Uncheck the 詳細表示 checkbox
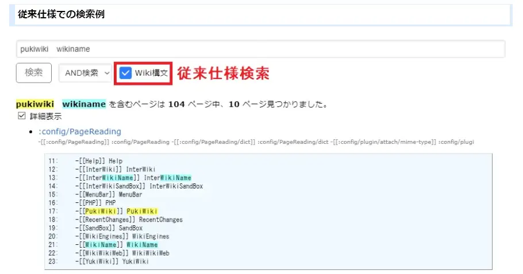523x274 pixels. coord(22,116)
